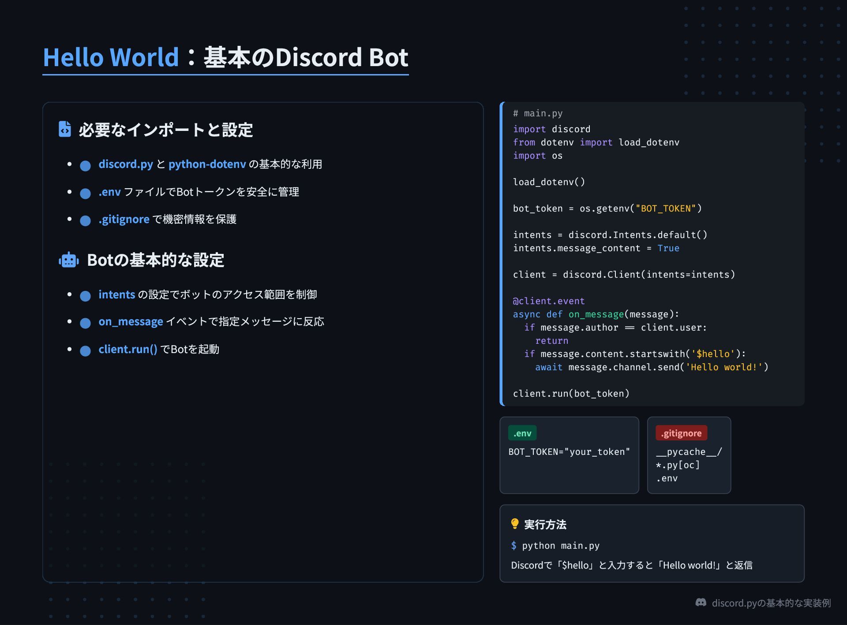Click the intents highlighted term
Viewport: 847px width, 625px height.
117,294
